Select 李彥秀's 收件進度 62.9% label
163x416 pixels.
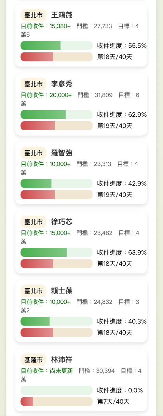coord(122,114)
